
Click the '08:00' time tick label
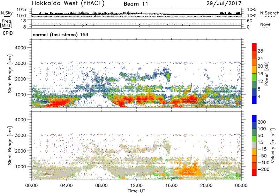tap(101, 186)
